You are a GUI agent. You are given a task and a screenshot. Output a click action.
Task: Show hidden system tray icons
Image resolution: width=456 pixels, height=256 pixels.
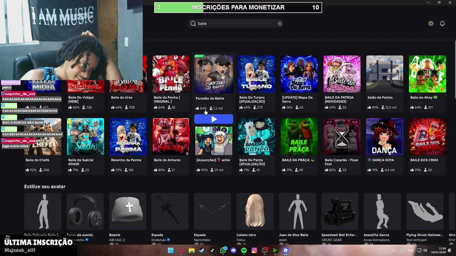coord(394,250)
